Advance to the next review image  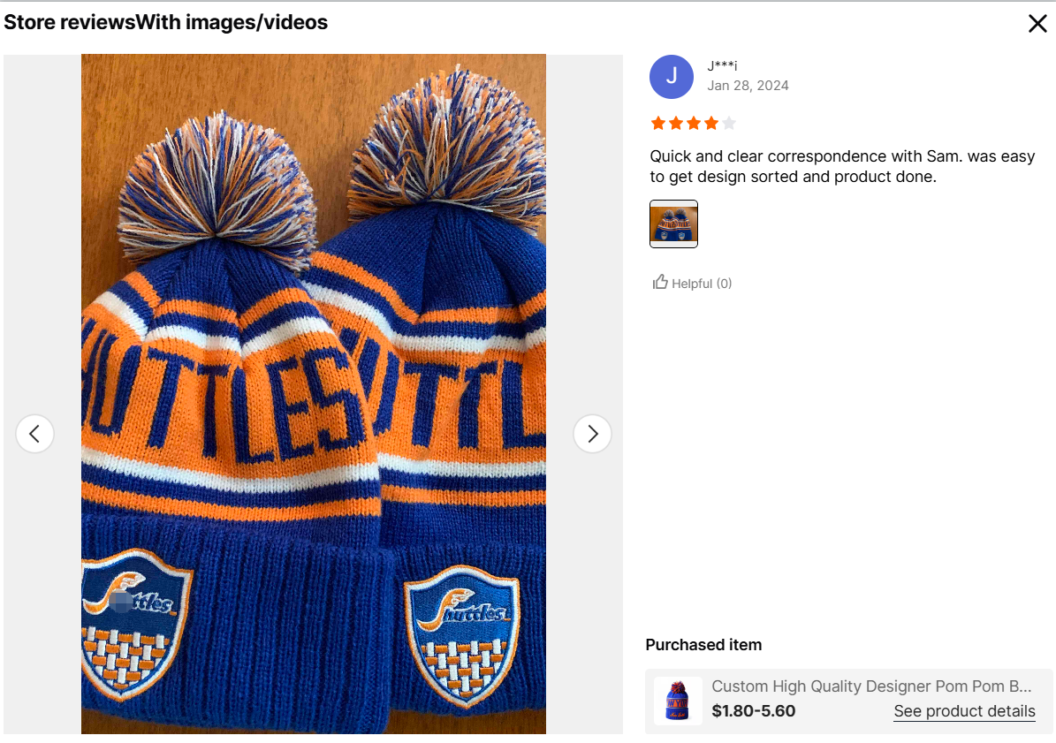[592, 434]
